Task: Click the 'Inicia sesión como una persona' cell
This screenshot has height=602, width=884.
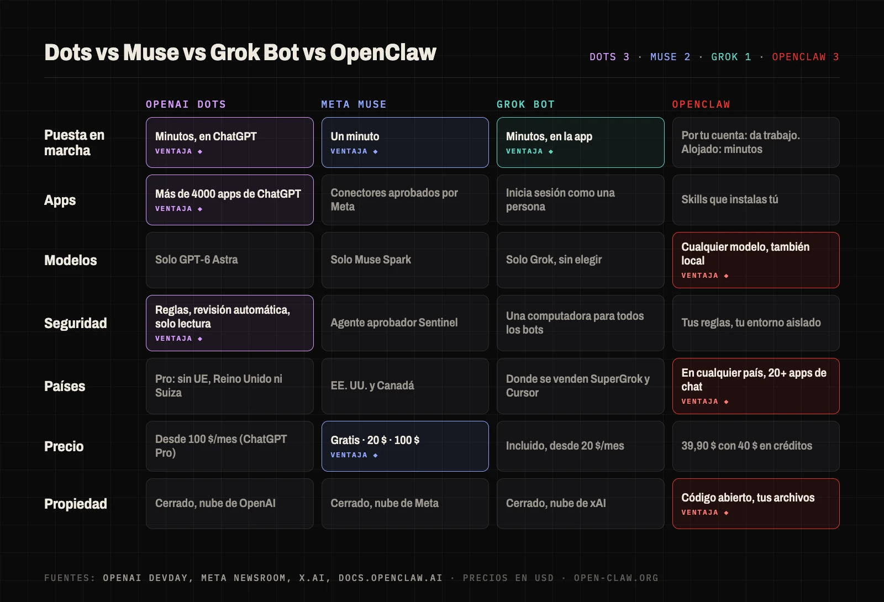Action: pyautogui.click(x=581, y=200)
